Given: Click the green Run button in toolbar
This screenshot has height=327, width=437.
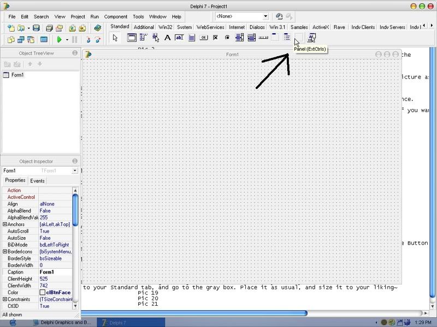Looking at the screenshot, I should (59, 40).
